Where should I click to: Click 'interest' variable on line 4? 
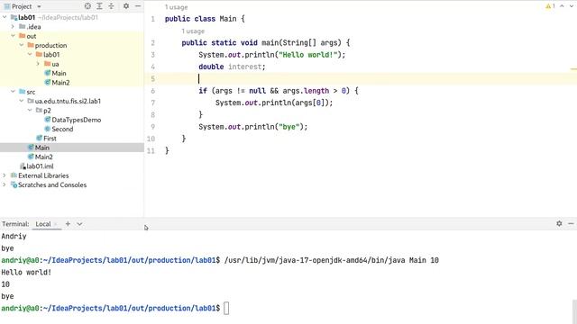pyautogui.click(x=244, y=67)
